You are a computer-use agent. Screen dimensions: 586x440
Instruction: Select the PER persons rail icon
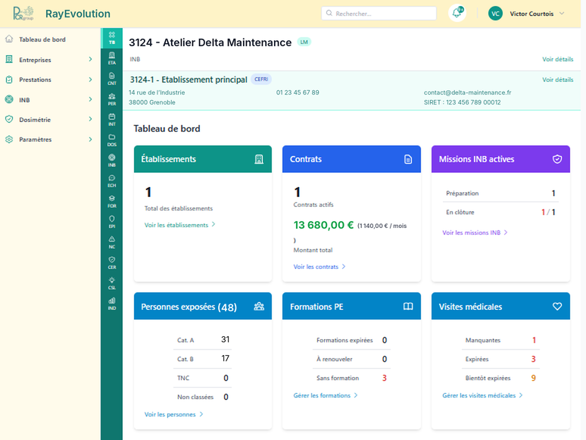point(112,99)
